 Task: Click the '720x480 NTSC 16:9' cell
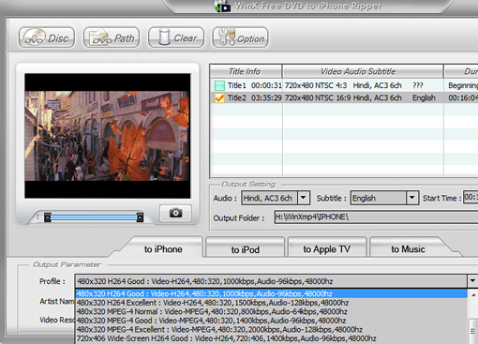click(x=318, y=97)
